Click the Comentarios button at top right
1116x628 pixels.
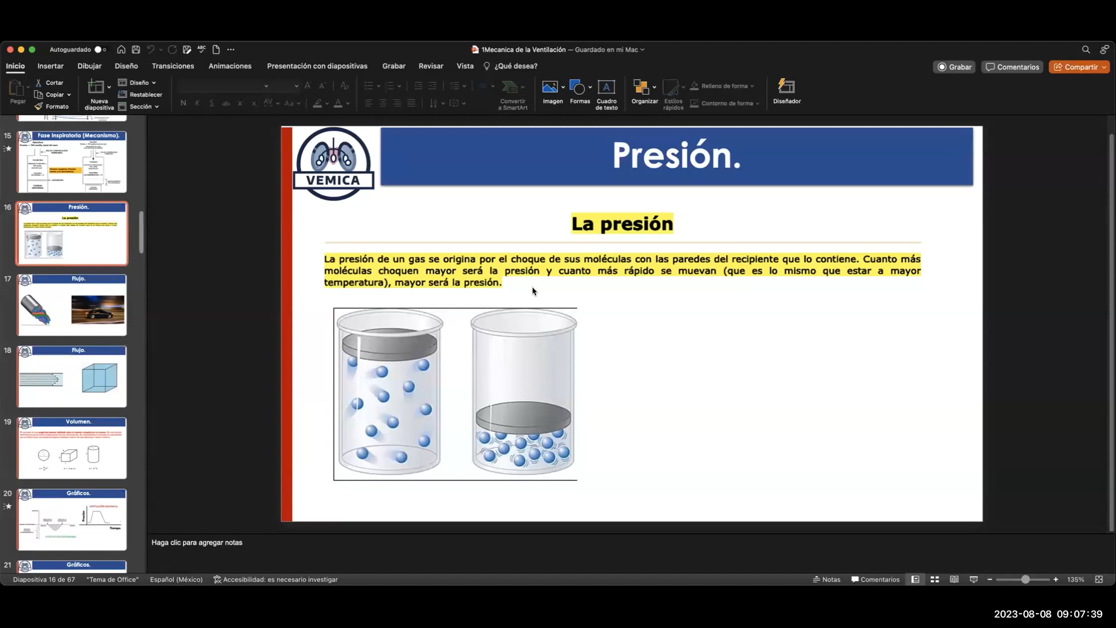click(x=1012, y=67)
